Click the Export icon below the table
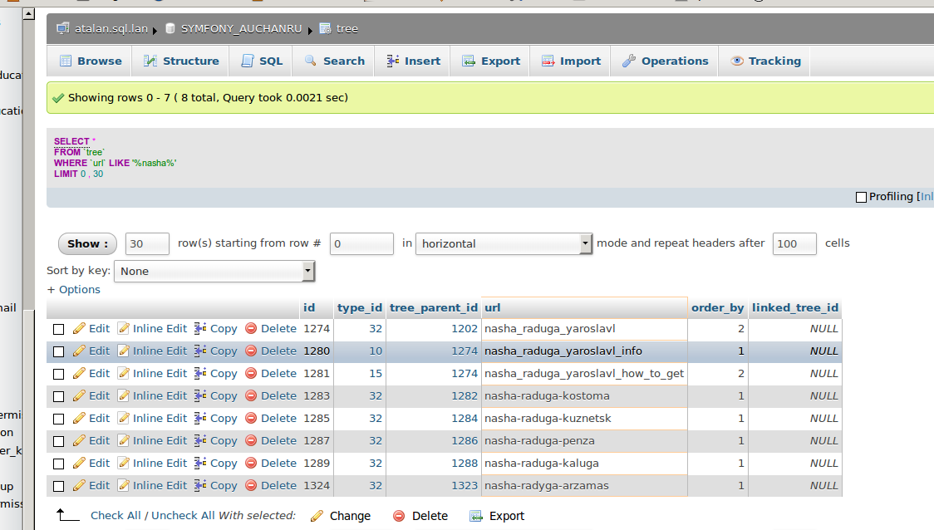This screenshot has height=530, width=934. coord(476,516)
